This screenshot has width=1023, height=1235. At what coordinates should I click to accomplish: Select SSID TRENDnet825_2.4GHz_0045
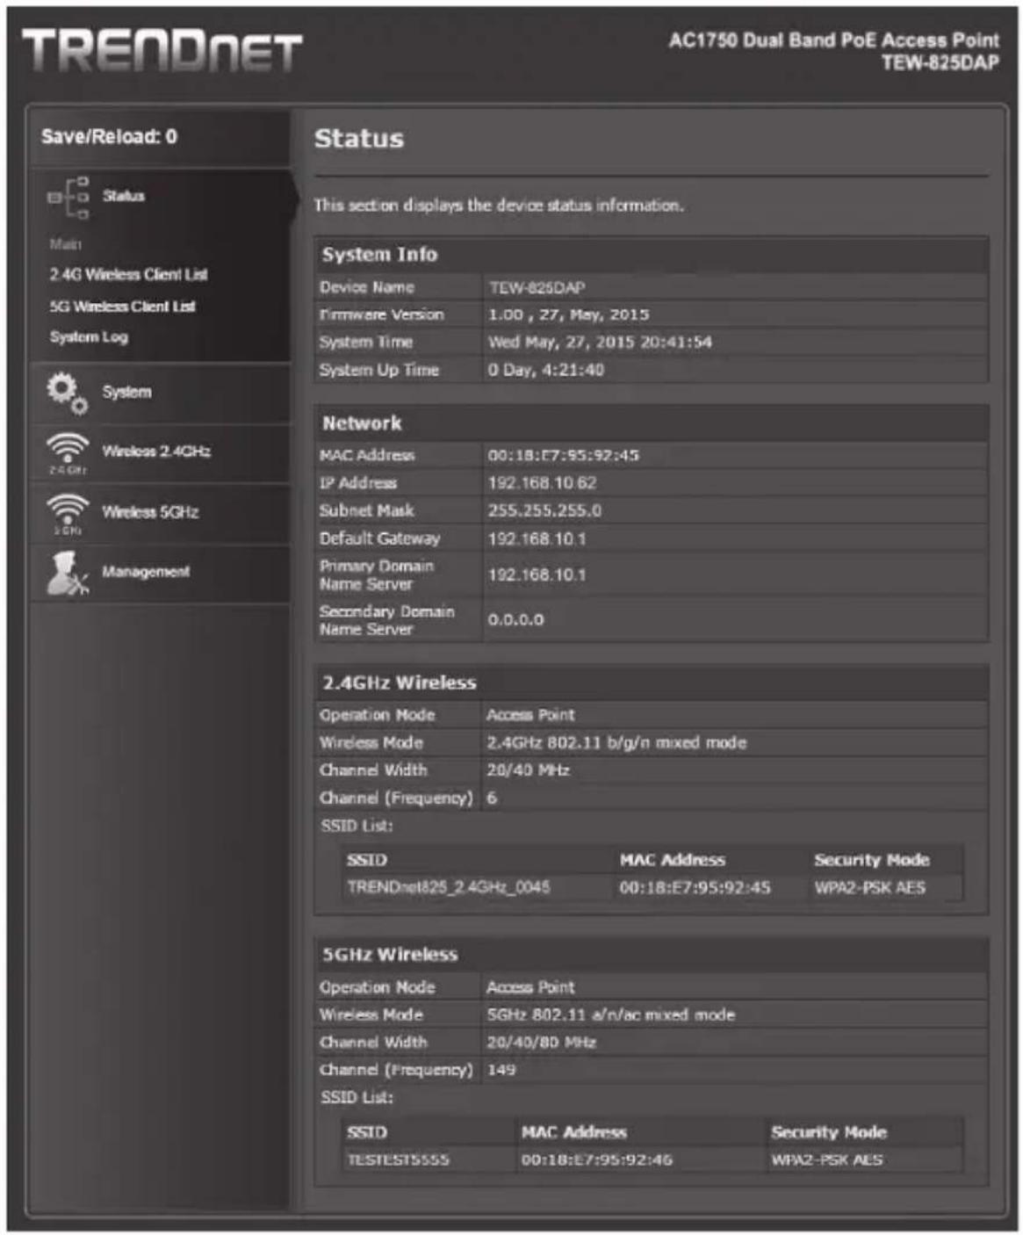[449, 887]
